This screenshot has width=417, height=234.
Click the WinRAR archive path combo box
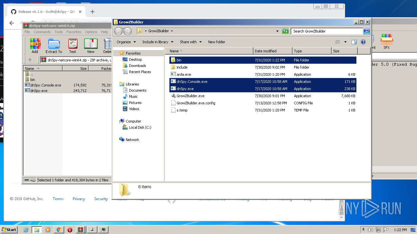point(76,60)
